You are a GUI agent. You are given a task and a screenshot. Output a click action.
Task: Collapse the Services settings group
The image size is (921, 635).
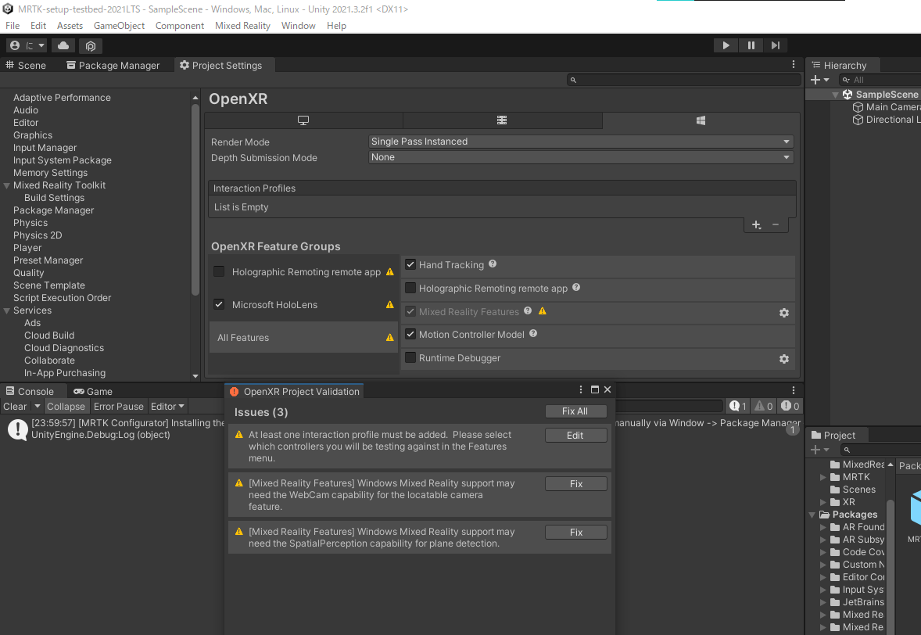(x=7, y=310)
